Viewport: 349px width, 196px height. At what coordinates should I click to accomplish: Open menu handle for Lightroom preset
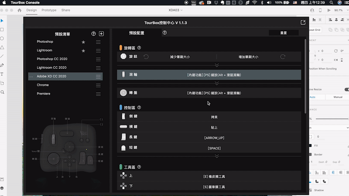98,51
